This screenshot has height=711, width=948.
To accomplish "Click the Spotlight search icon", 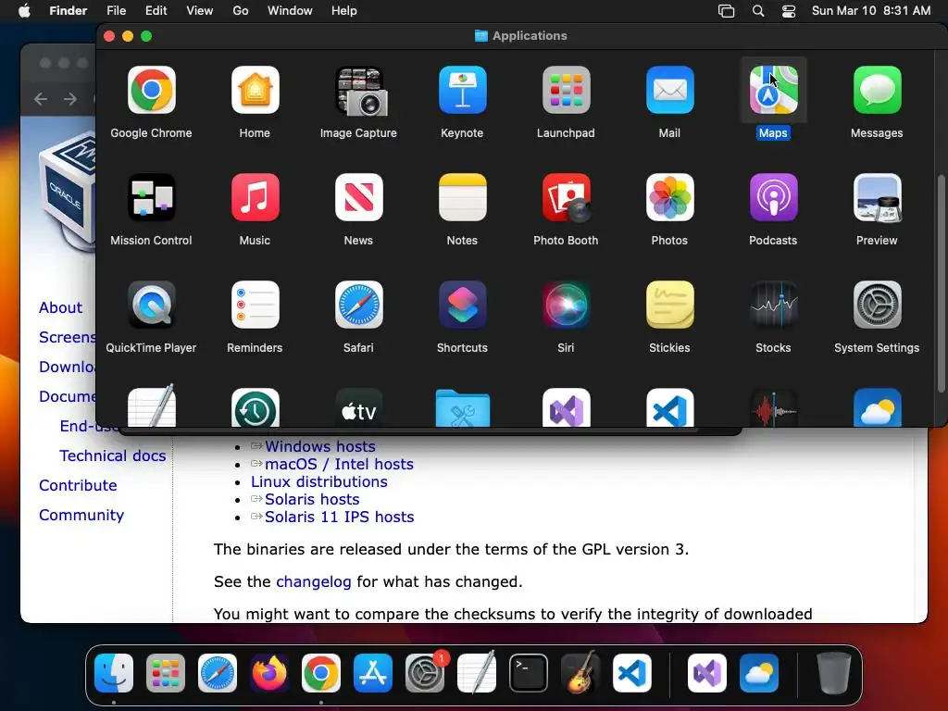I will [x=757, y=11].
